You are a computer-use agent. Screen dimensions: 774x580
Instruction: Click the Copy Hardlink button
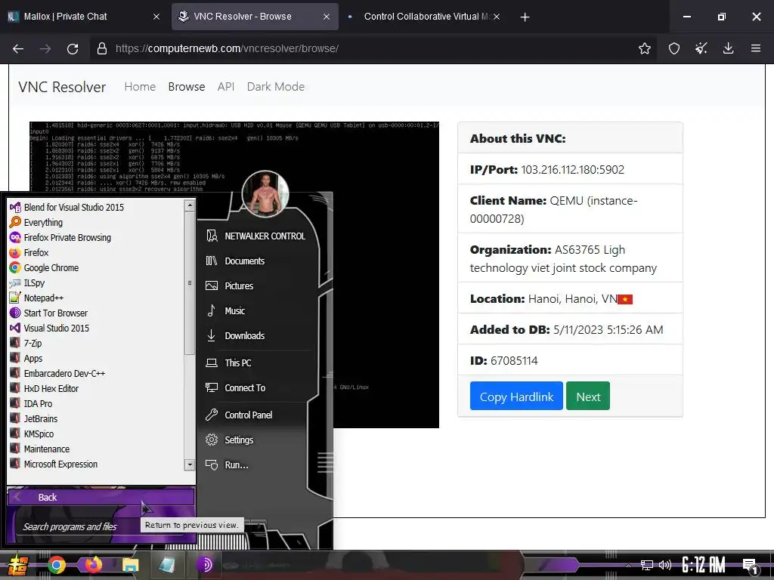tap(516, 396)
